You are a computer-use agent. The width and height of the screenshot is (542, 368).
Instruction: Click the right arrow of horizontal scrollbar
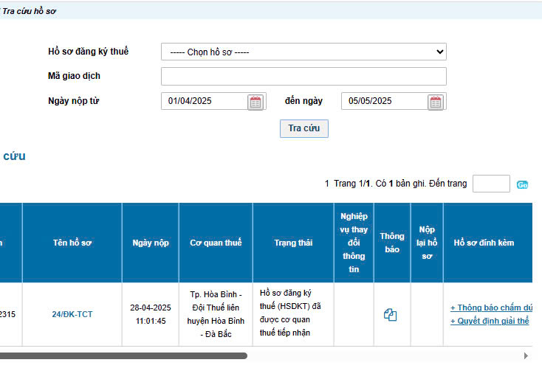[526, 355]
